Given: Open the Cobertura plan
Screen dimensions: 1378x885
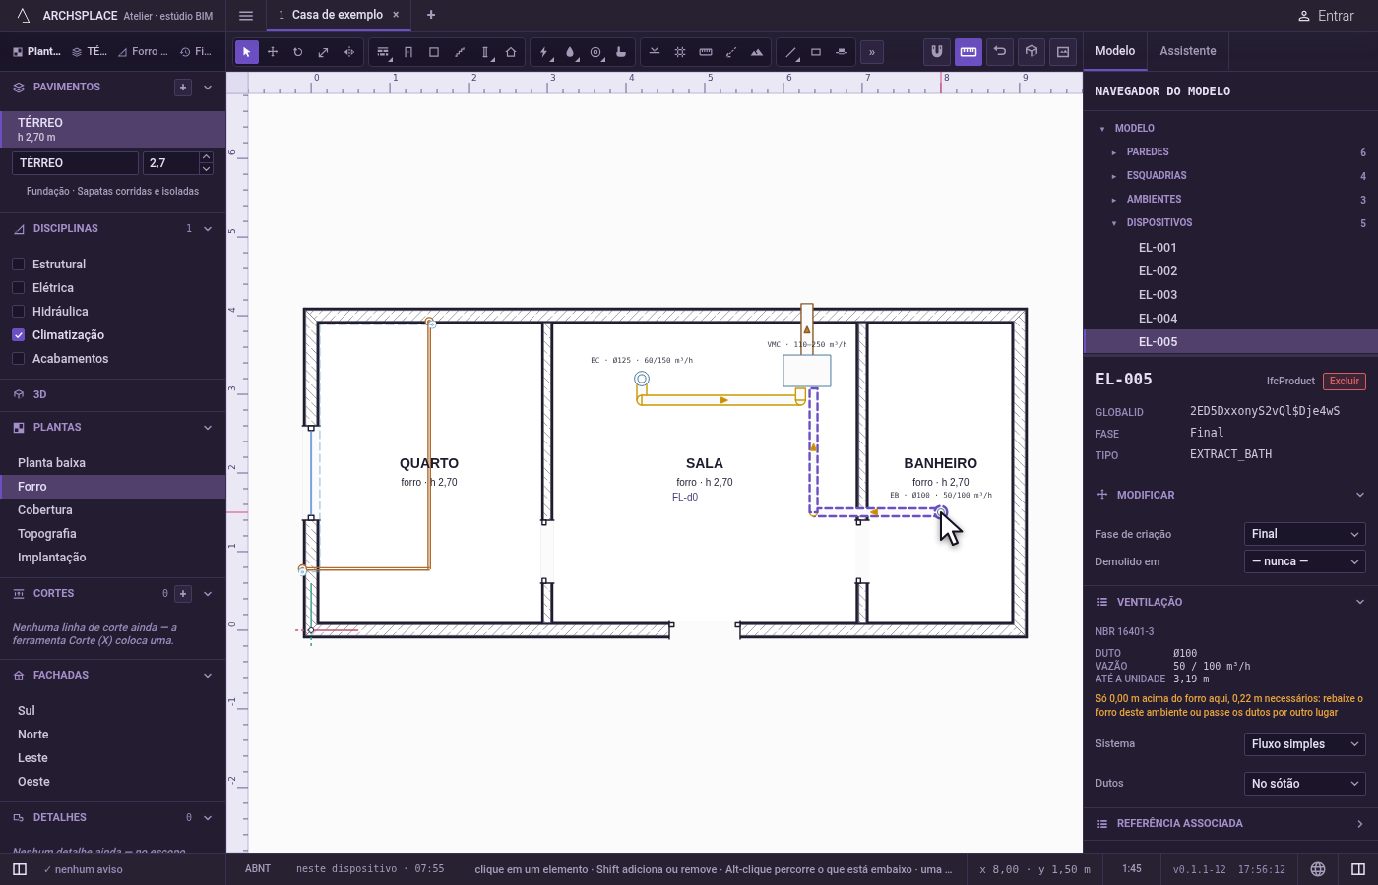Looking at the screenshot, I should click(x=113, y=510).
